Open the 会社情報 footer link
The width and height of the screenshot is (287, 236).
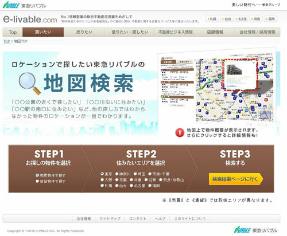click(x=84, y=218)
